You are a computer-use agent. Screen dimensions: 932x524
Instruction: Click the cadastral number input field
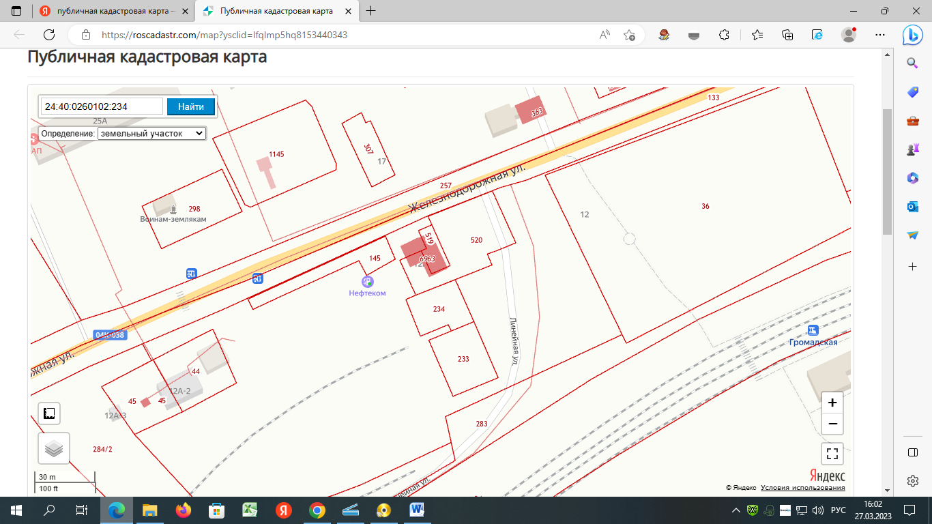coord(102,106)
